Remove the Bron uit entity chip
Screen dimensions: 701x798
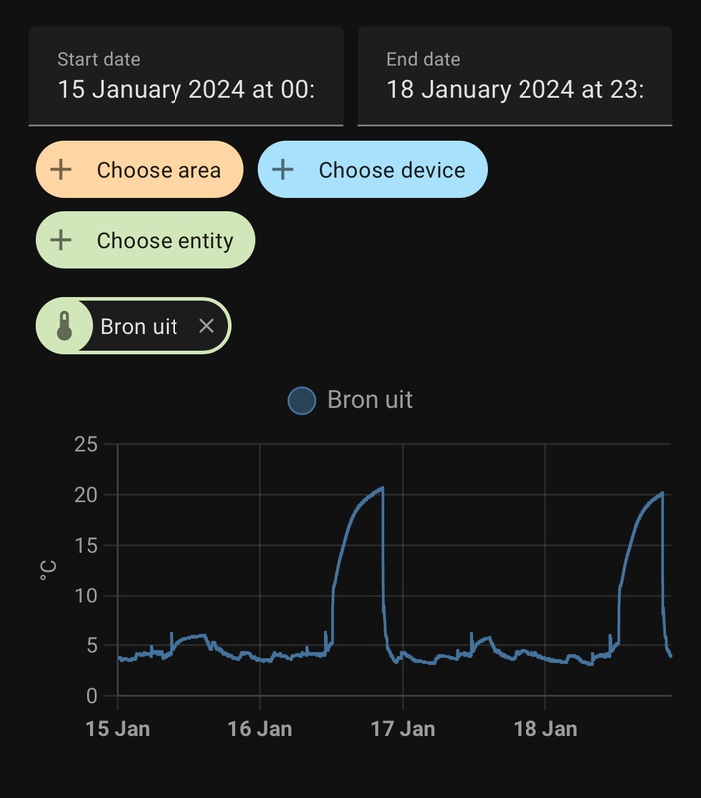[206, 326]
